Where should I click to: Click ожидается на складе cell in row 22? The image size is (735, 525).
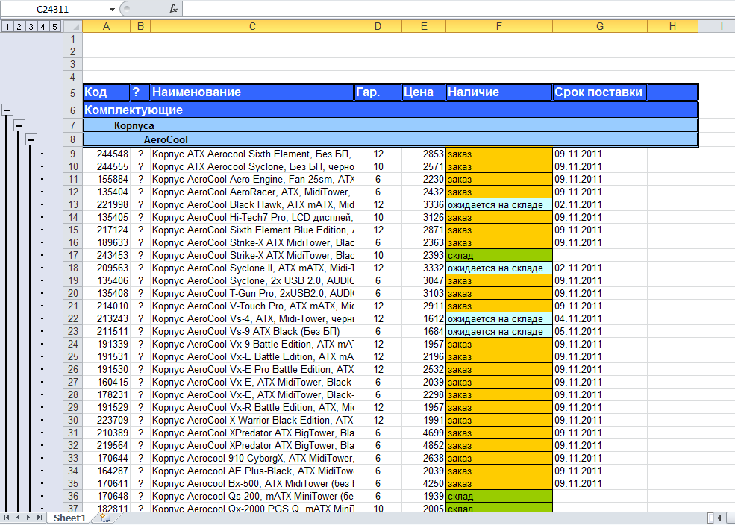pyautogui.click(x=499, y=318)
